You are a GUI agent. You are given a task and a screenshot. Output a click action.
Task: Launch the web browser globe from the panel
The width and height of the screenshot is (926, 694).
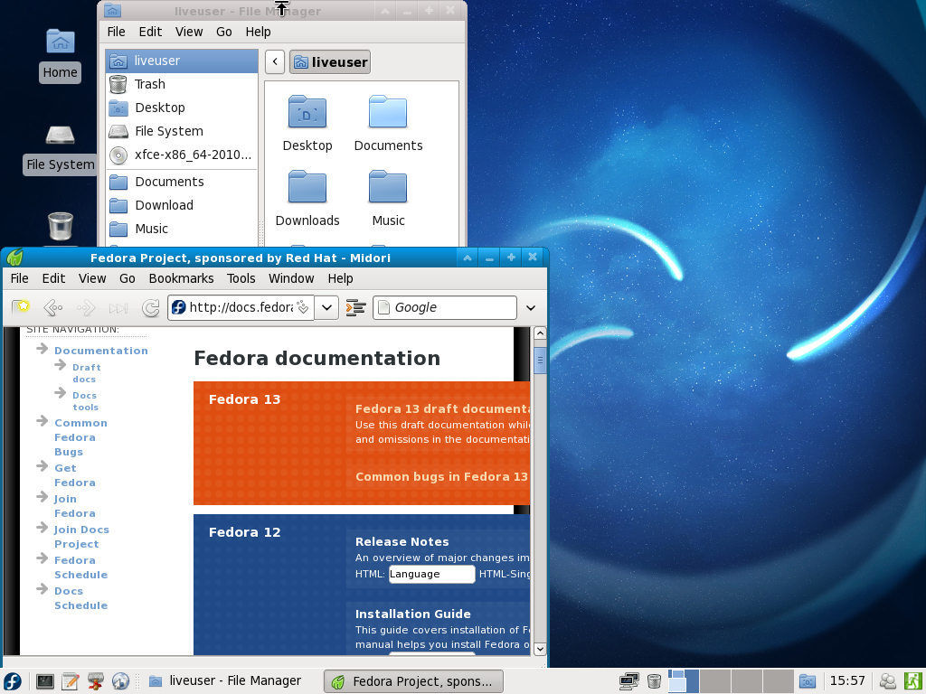120,681
